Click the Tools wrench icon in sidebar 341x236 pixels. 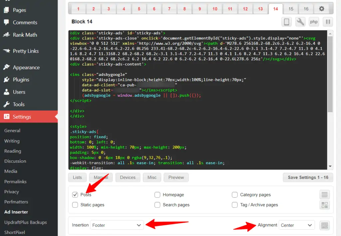tap(7, 104)
